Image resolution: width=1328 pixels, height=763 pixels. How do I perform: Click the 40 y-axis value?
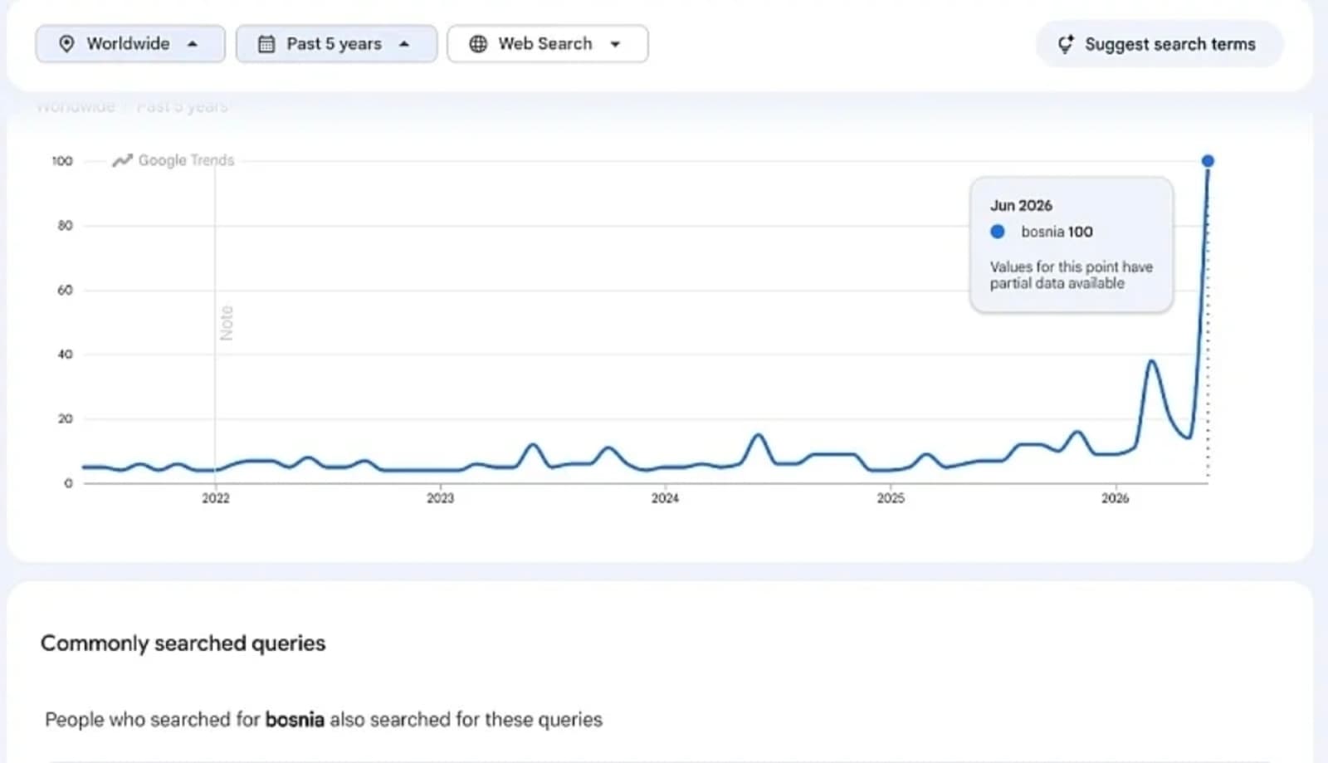(x=65, y=355)
